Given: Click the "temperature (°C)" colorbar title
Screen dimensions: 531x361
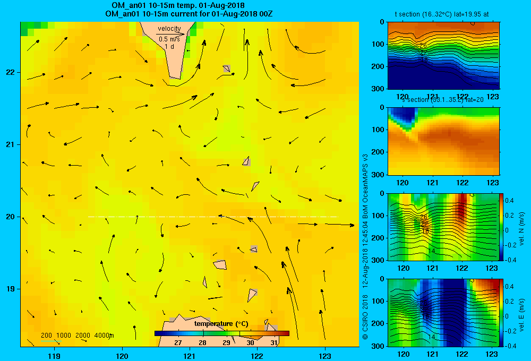Looking at the screenshot, I should pyautogui.click(x=221, y=324).
